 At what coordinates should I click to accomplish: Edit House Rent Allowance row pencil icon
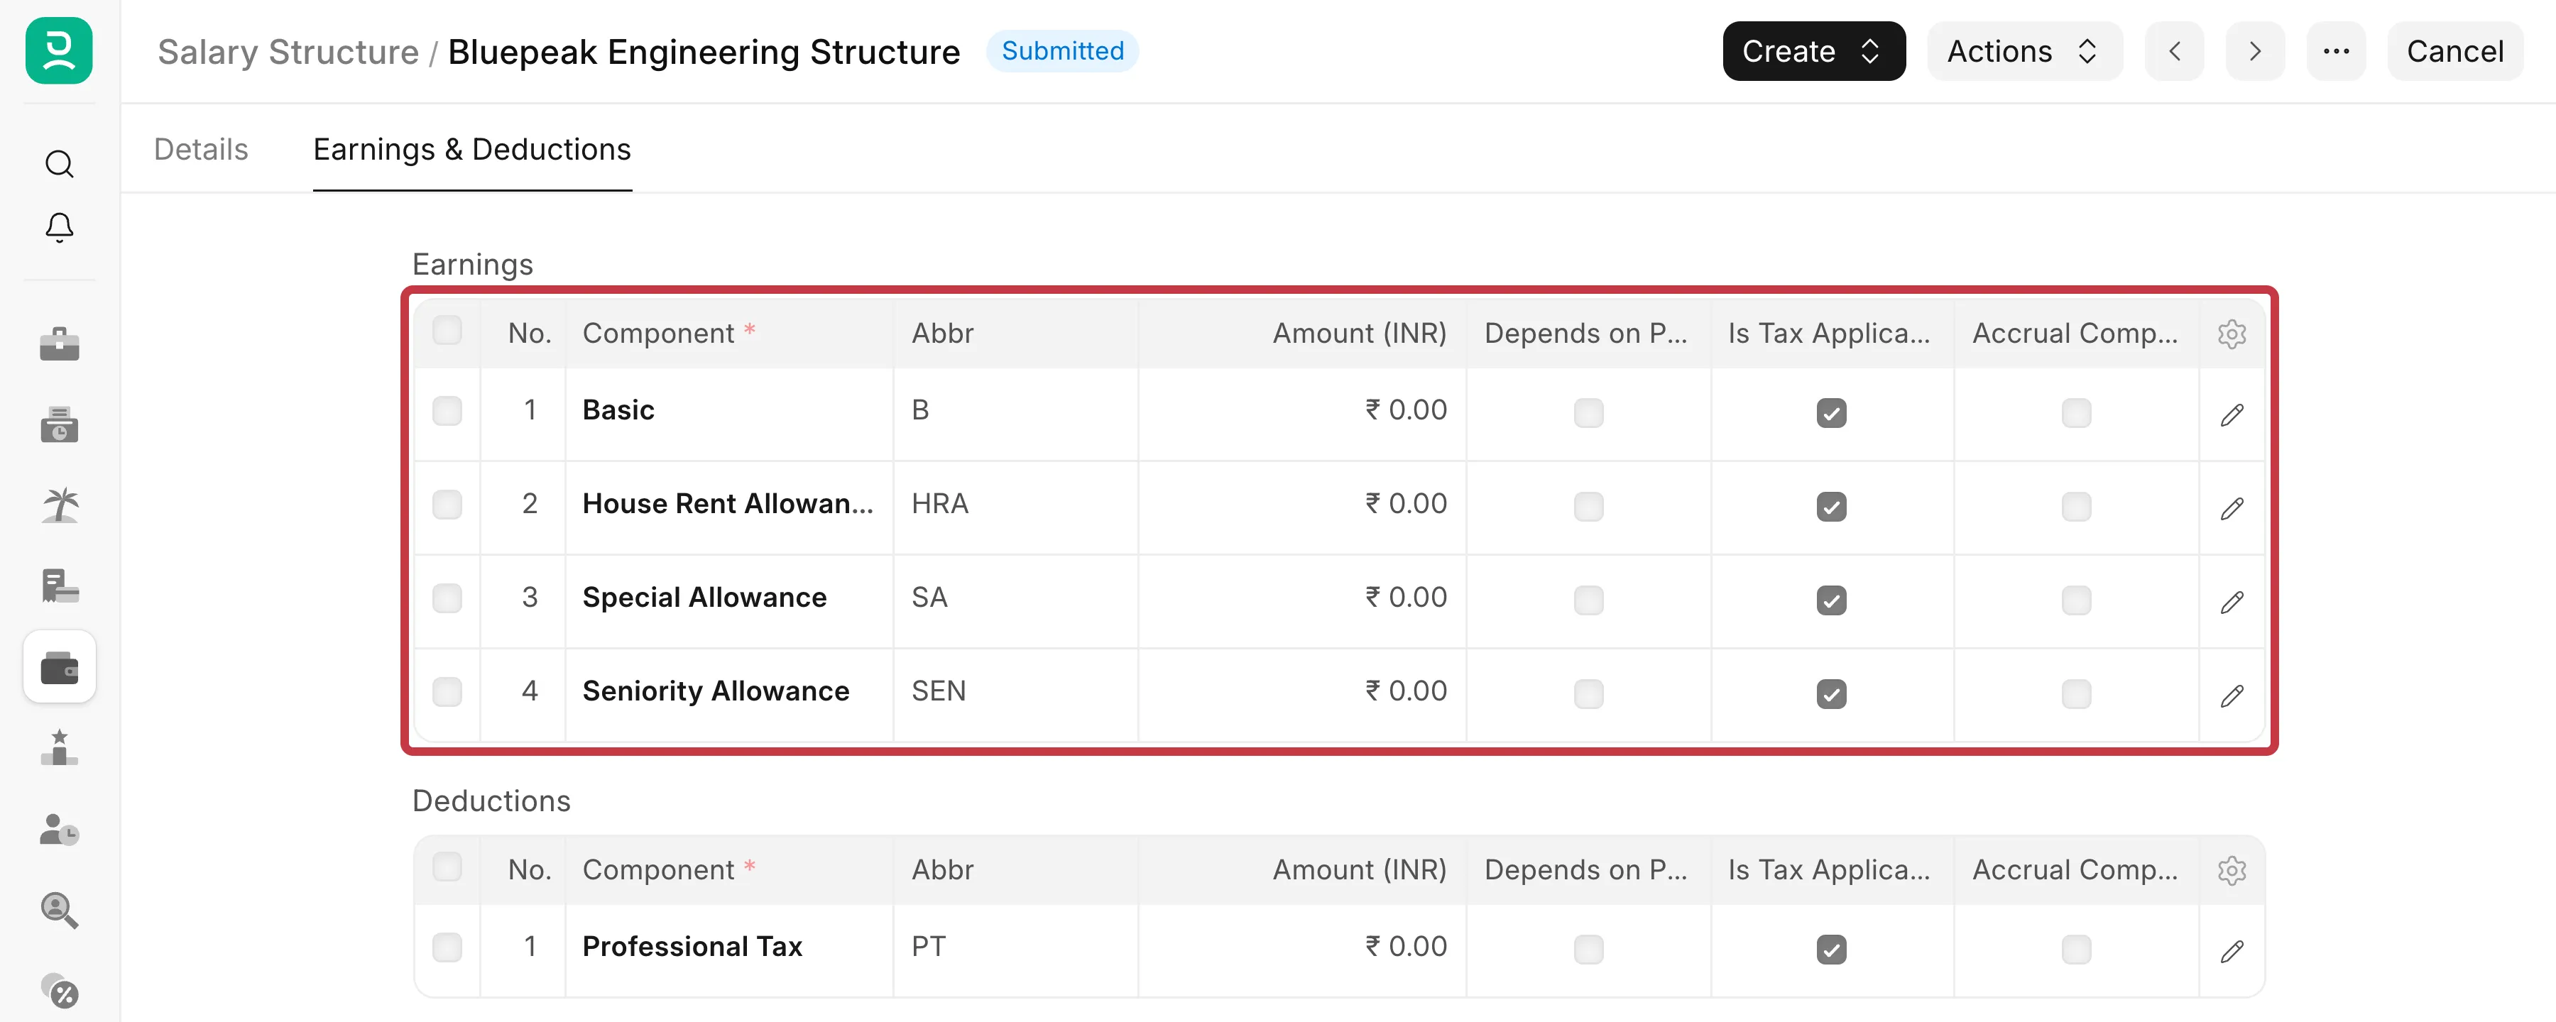pos(2232,508)
